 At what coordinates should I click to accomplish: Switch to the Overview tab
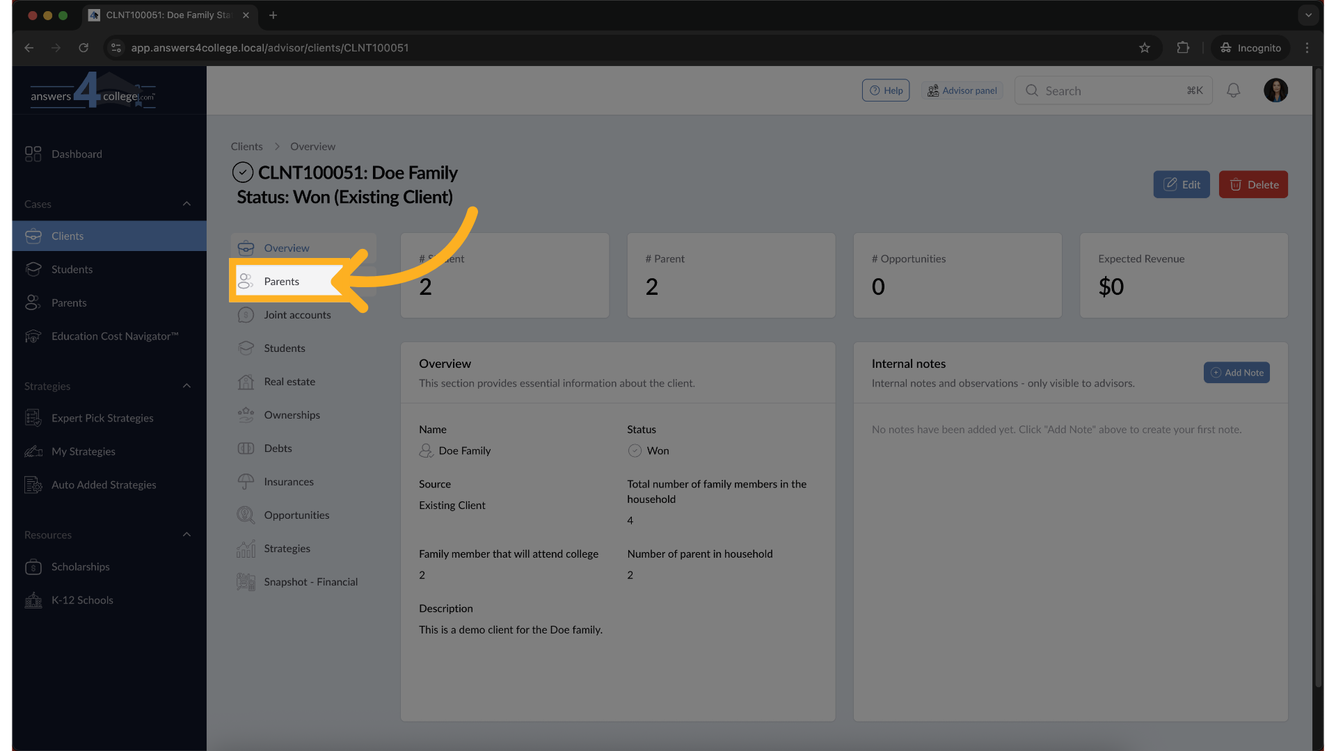[286, 248]
